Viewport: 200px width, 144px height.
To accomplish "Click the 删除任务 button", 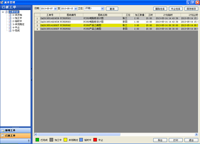I will [160, 9].
